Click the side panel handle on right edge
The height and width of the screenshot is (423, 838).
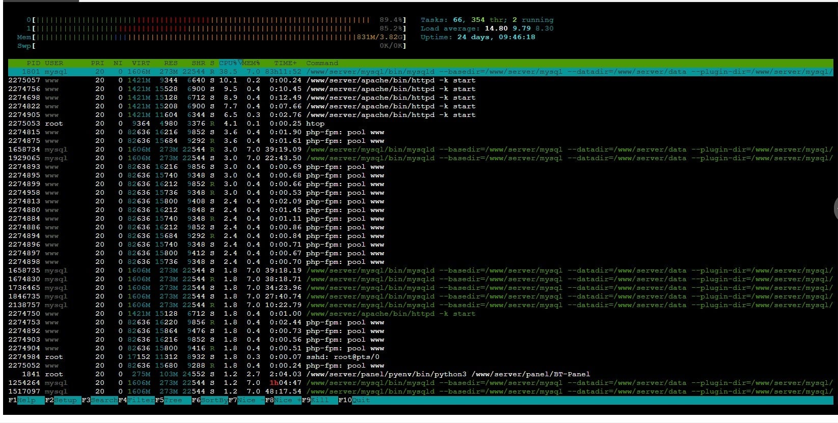click(835, 208)
